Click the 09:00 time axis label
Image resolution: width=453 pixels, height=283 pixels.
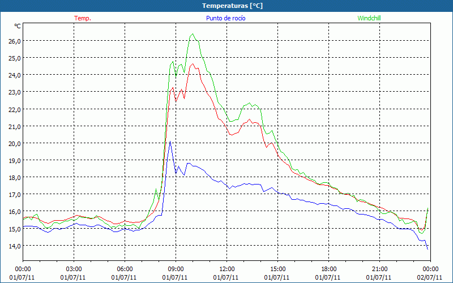pos(176,269)
